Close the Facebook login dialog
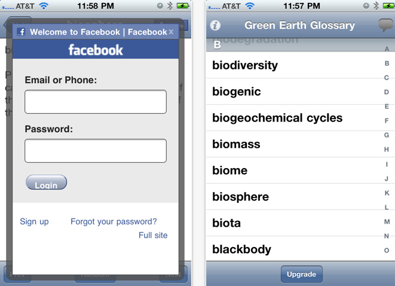 click(x=171, y=32)
